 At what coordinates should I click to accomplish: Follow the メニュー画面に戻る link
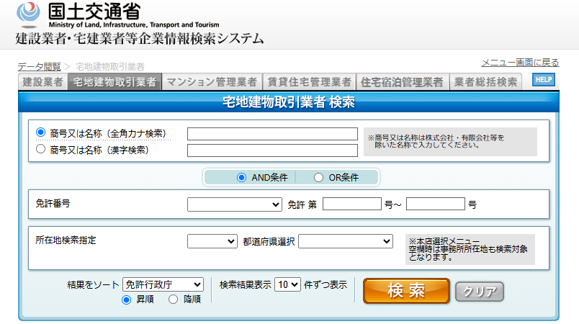pyautogui.click(x=520, y=63)
